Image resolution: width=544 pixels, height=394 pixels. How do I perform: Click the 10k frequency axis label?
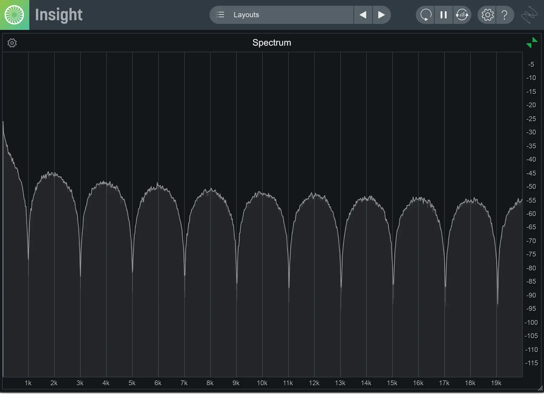pyautogui.click(x=262, y=383)
